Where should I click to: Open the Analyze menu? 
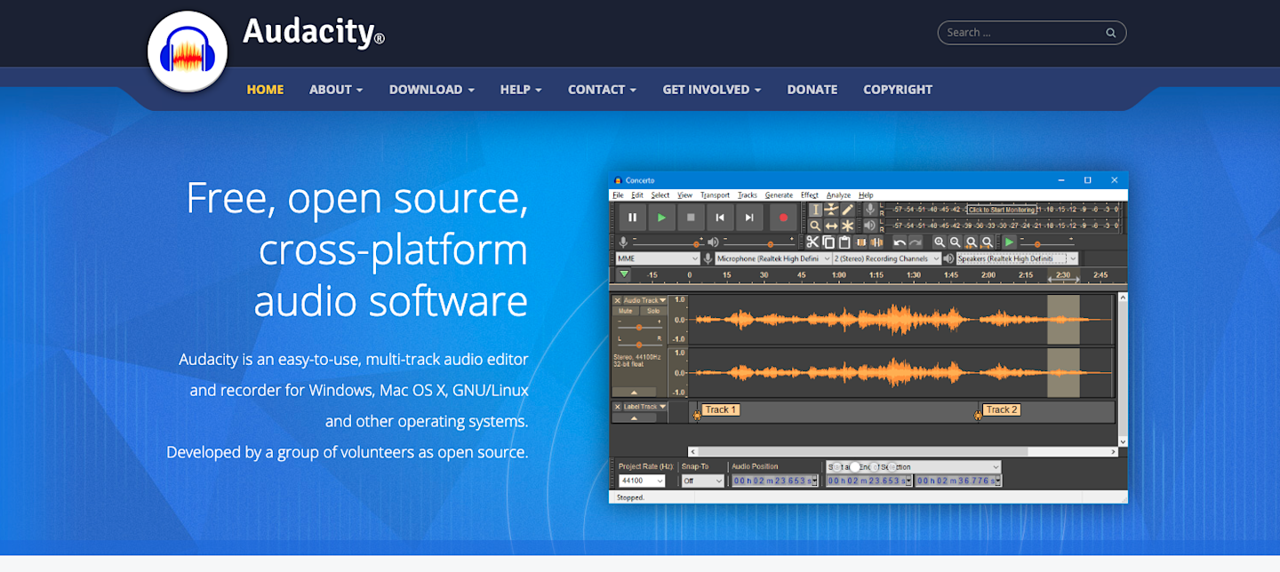click(x=838, y=195)
